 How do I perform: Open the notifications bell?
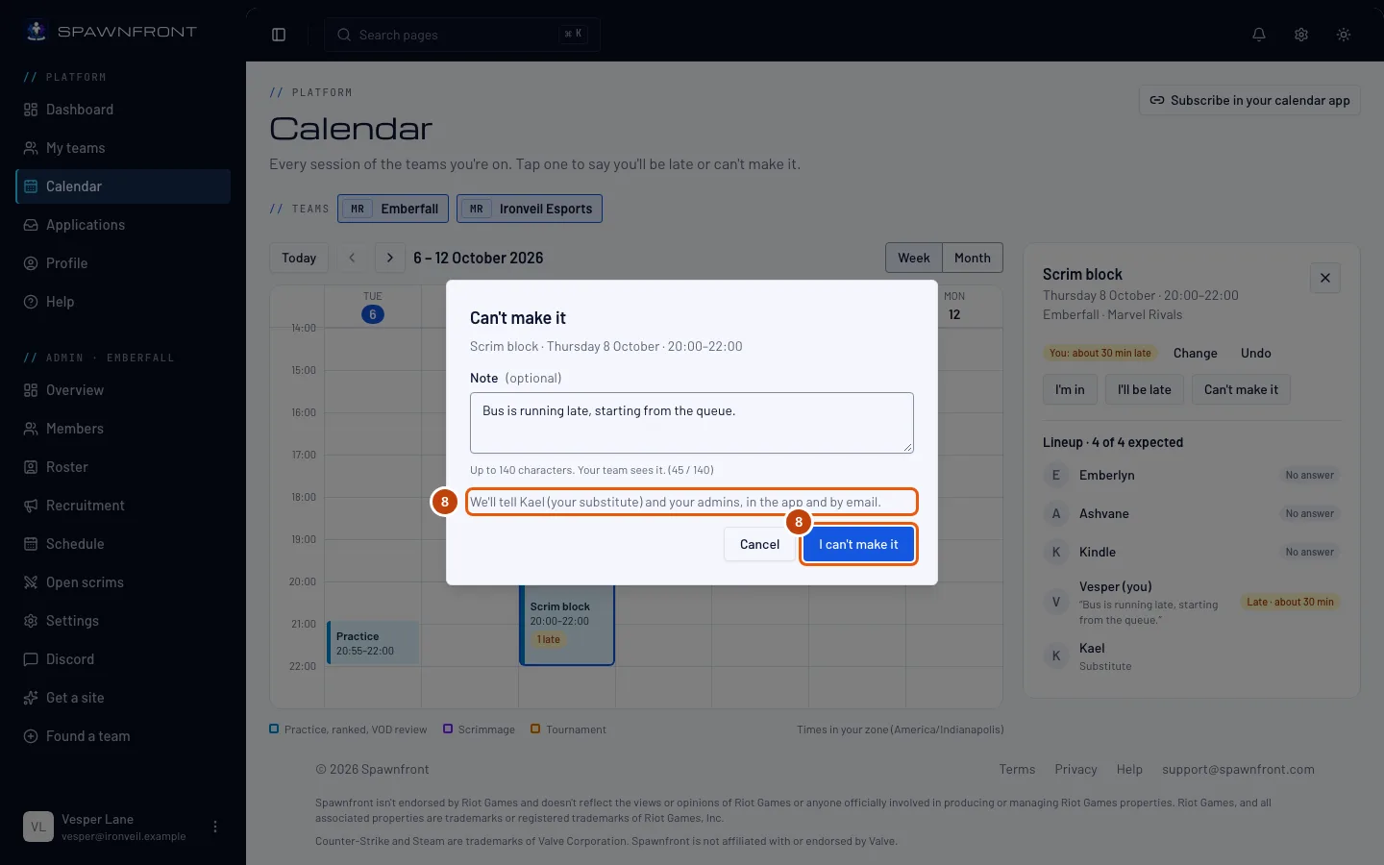1259,35
